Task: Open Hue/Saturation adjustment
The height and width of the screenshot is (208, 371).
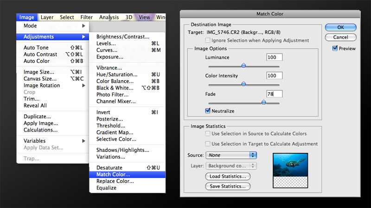Action: (127, 75)
